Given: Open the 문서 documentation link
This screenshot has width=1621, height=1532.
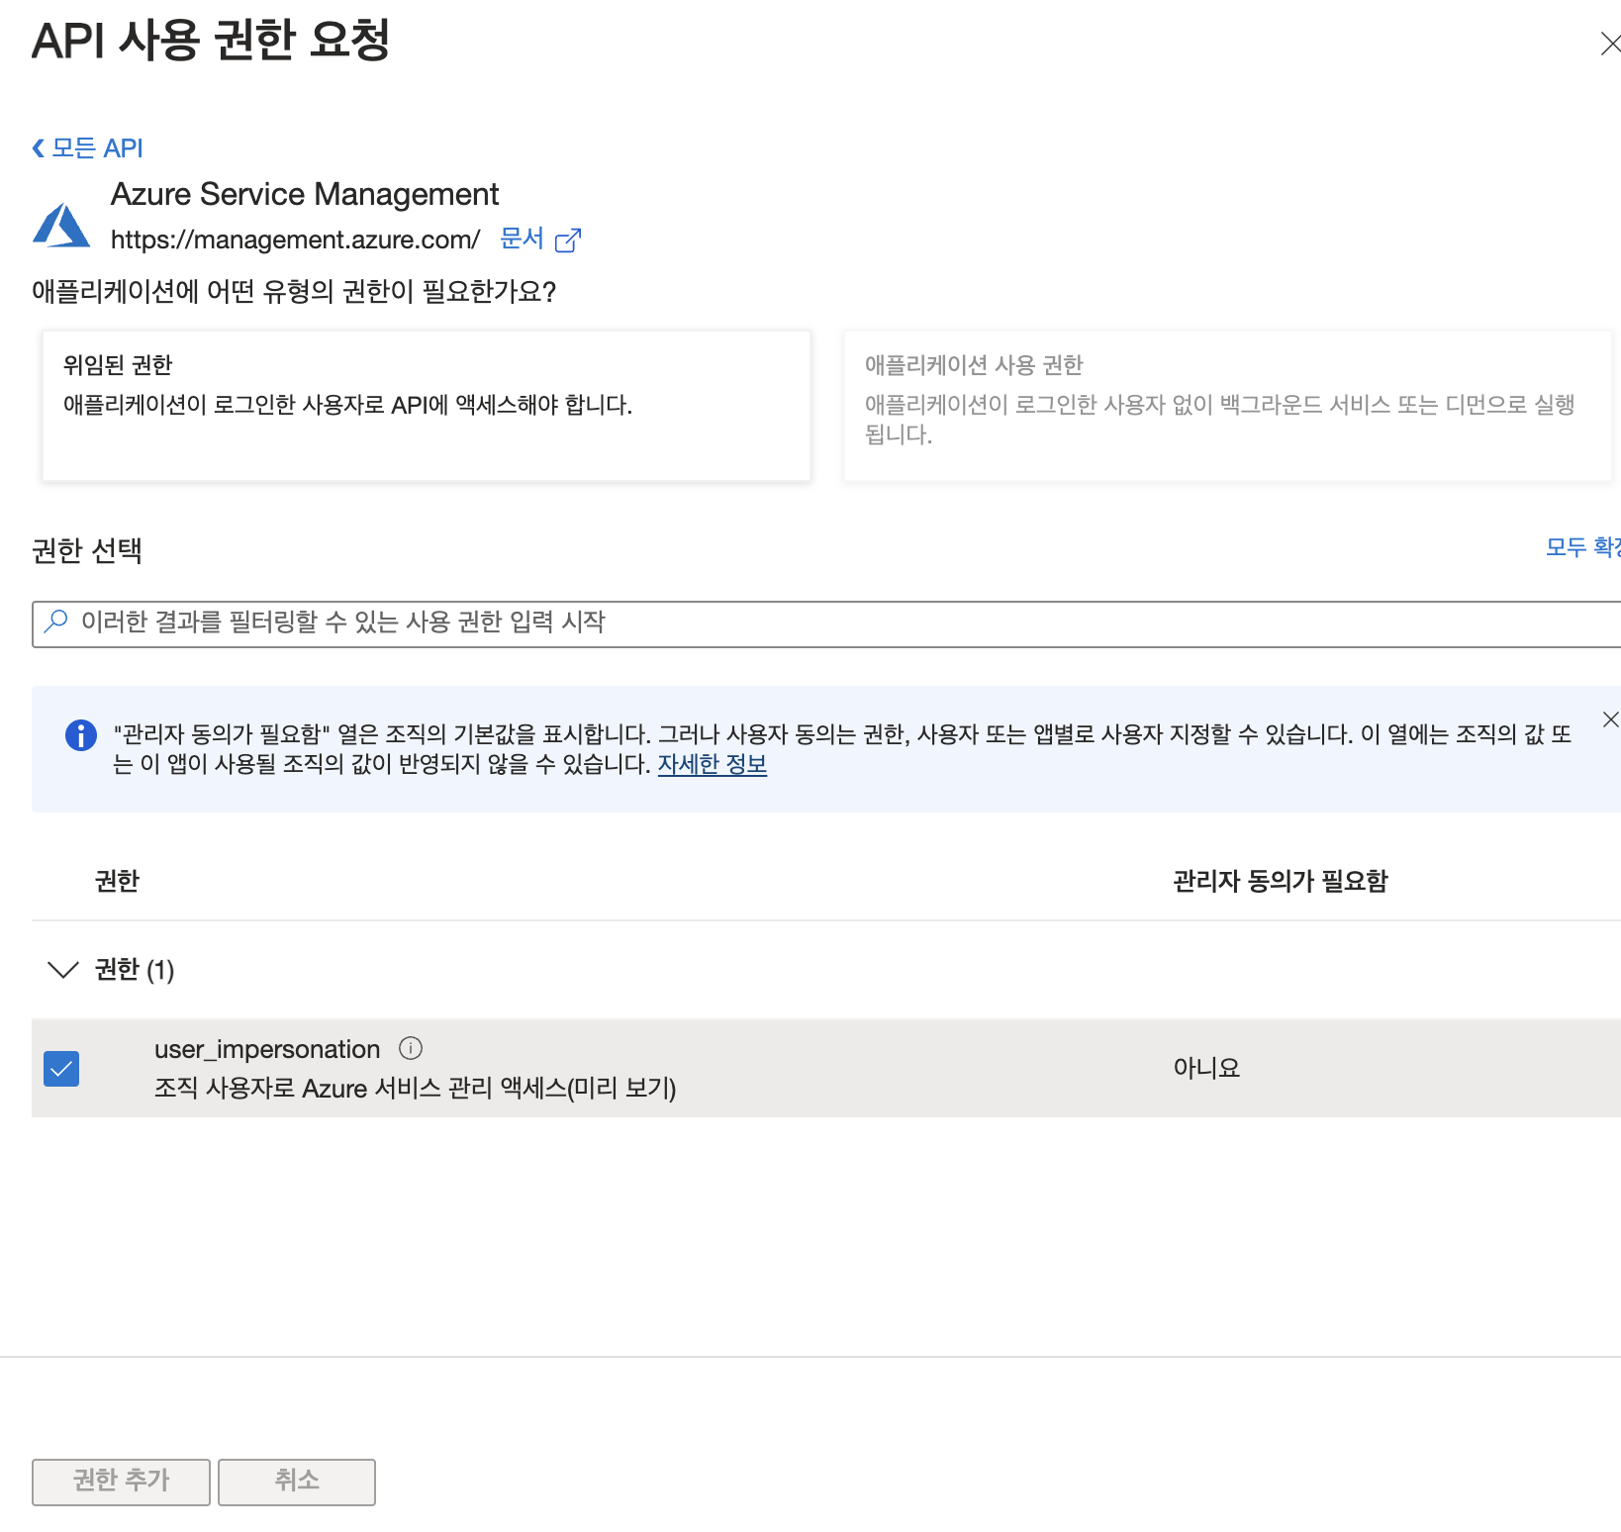Looking at the screenshot, I should (x=522, y=239).
